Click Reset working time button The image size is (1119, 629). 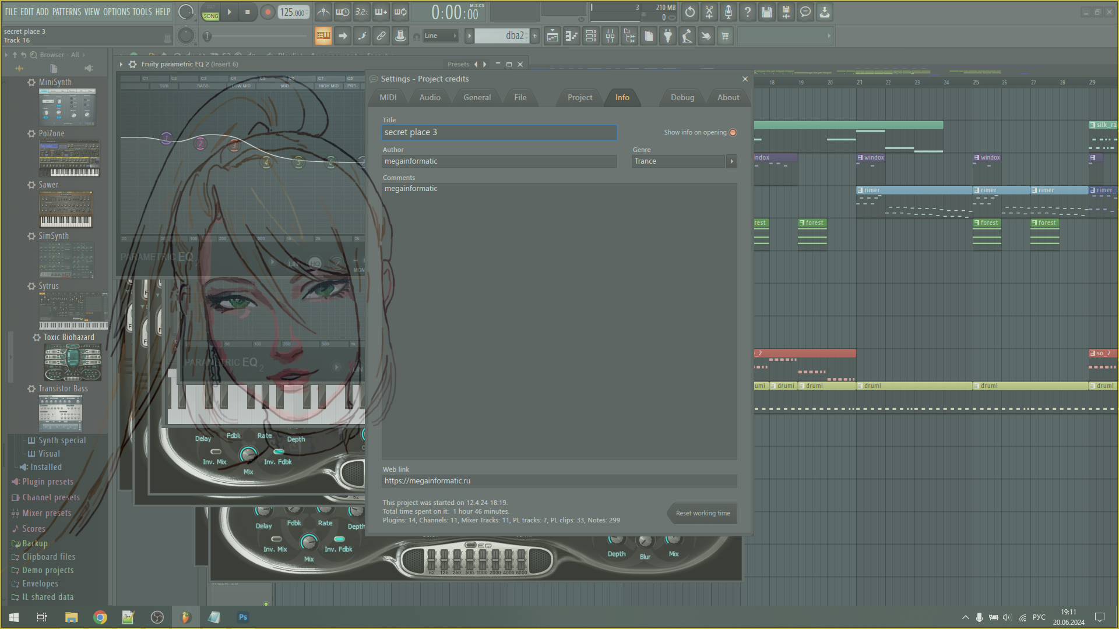(x=702, y=513)
